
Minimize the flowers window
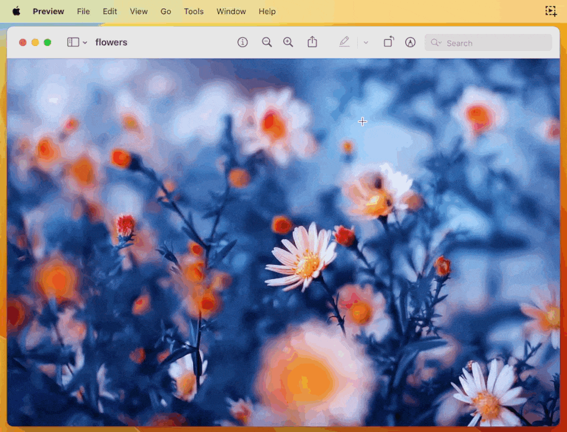(x=35, y=42)
